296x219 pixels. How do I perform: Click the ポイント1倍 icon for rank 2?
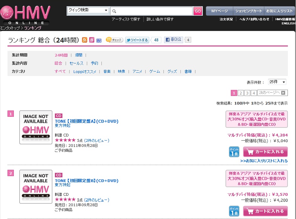(234, 211)
